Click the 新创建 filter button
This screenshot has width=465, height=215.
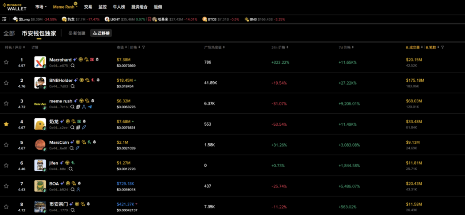coord(77,33)
